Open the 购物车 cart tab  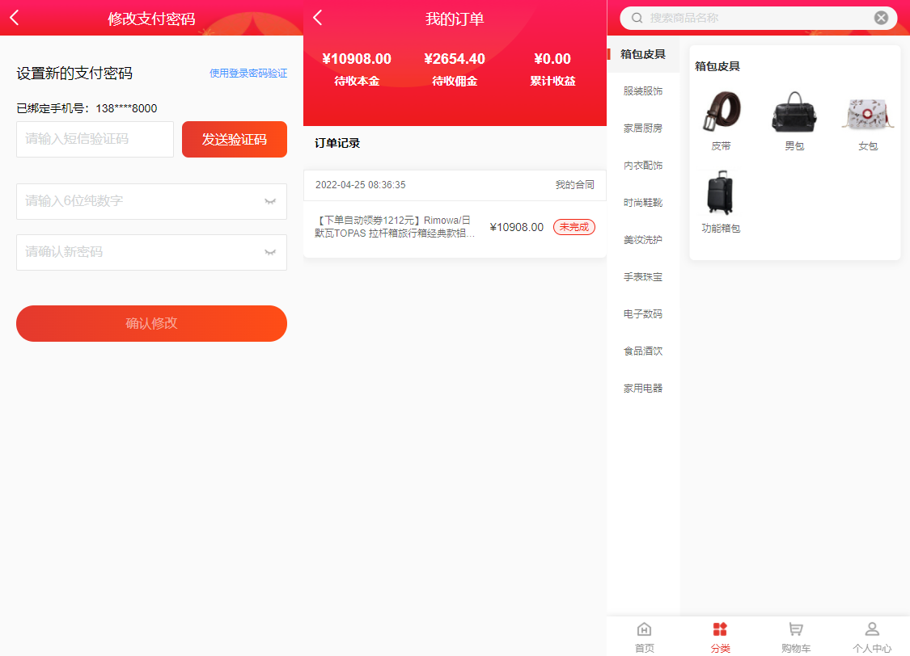coord(796,637)
